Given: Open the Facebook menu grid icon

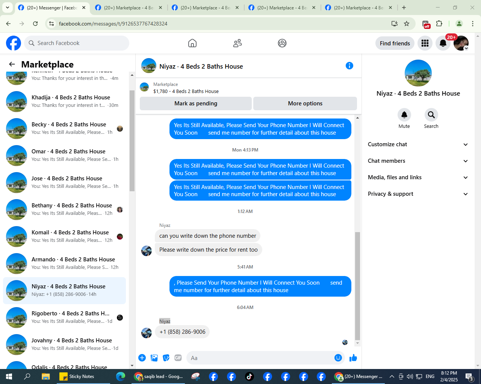Looking at the screenshot, I should [425, 43].
